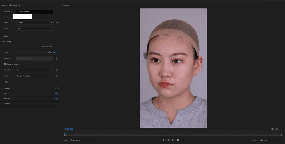Step back one frame
The image size is (285, 144).
pos(168,140)
